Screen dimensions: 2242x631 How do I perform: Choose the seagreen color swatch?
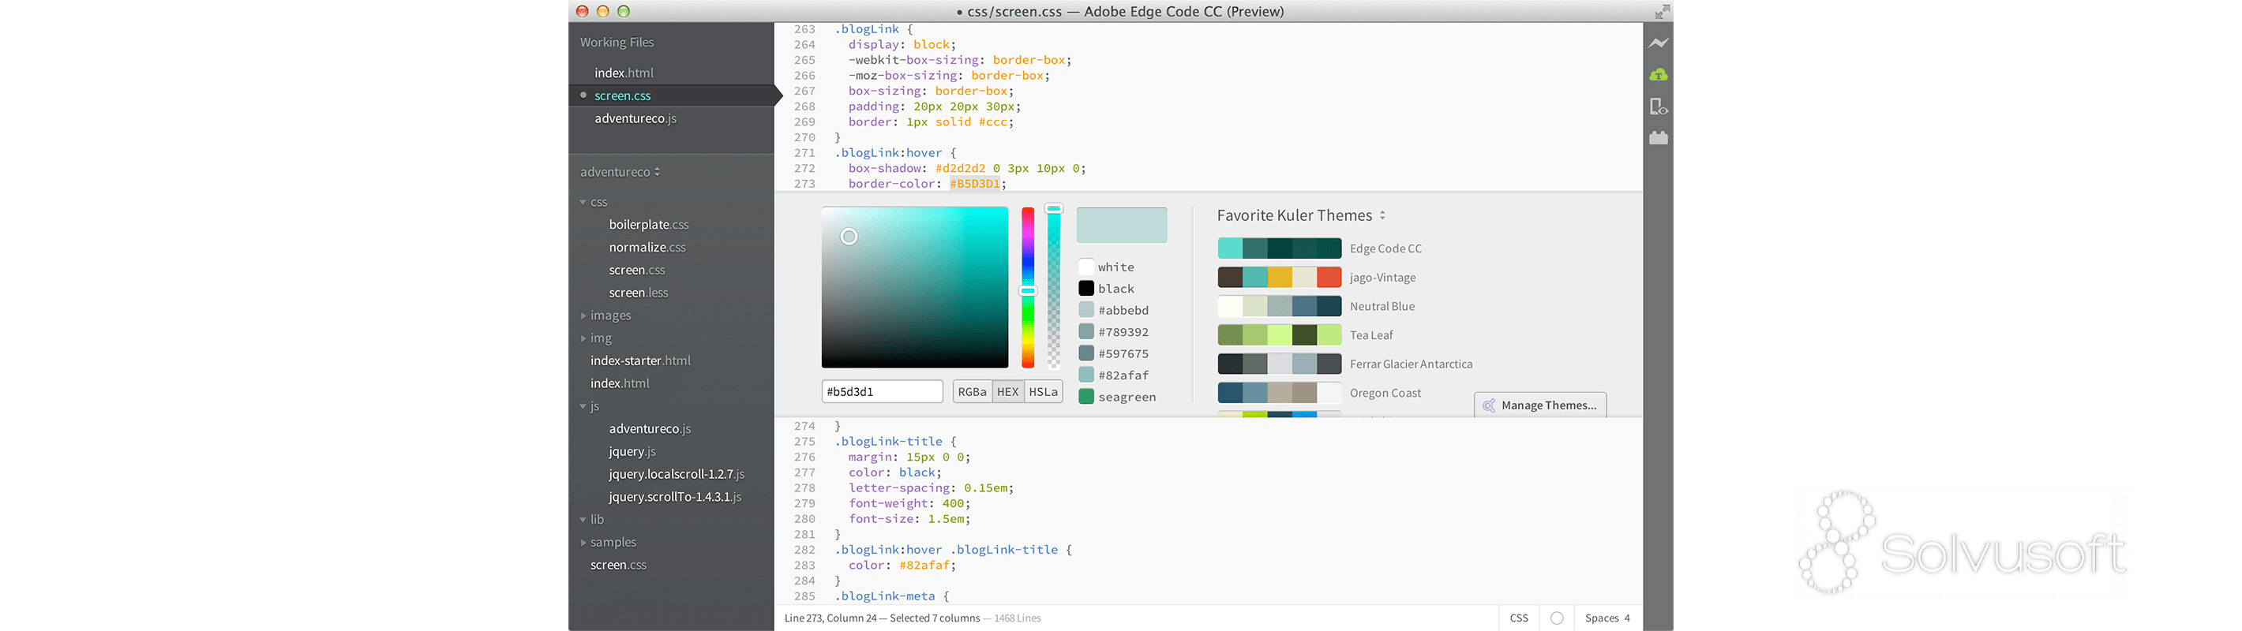[1086, 398]
